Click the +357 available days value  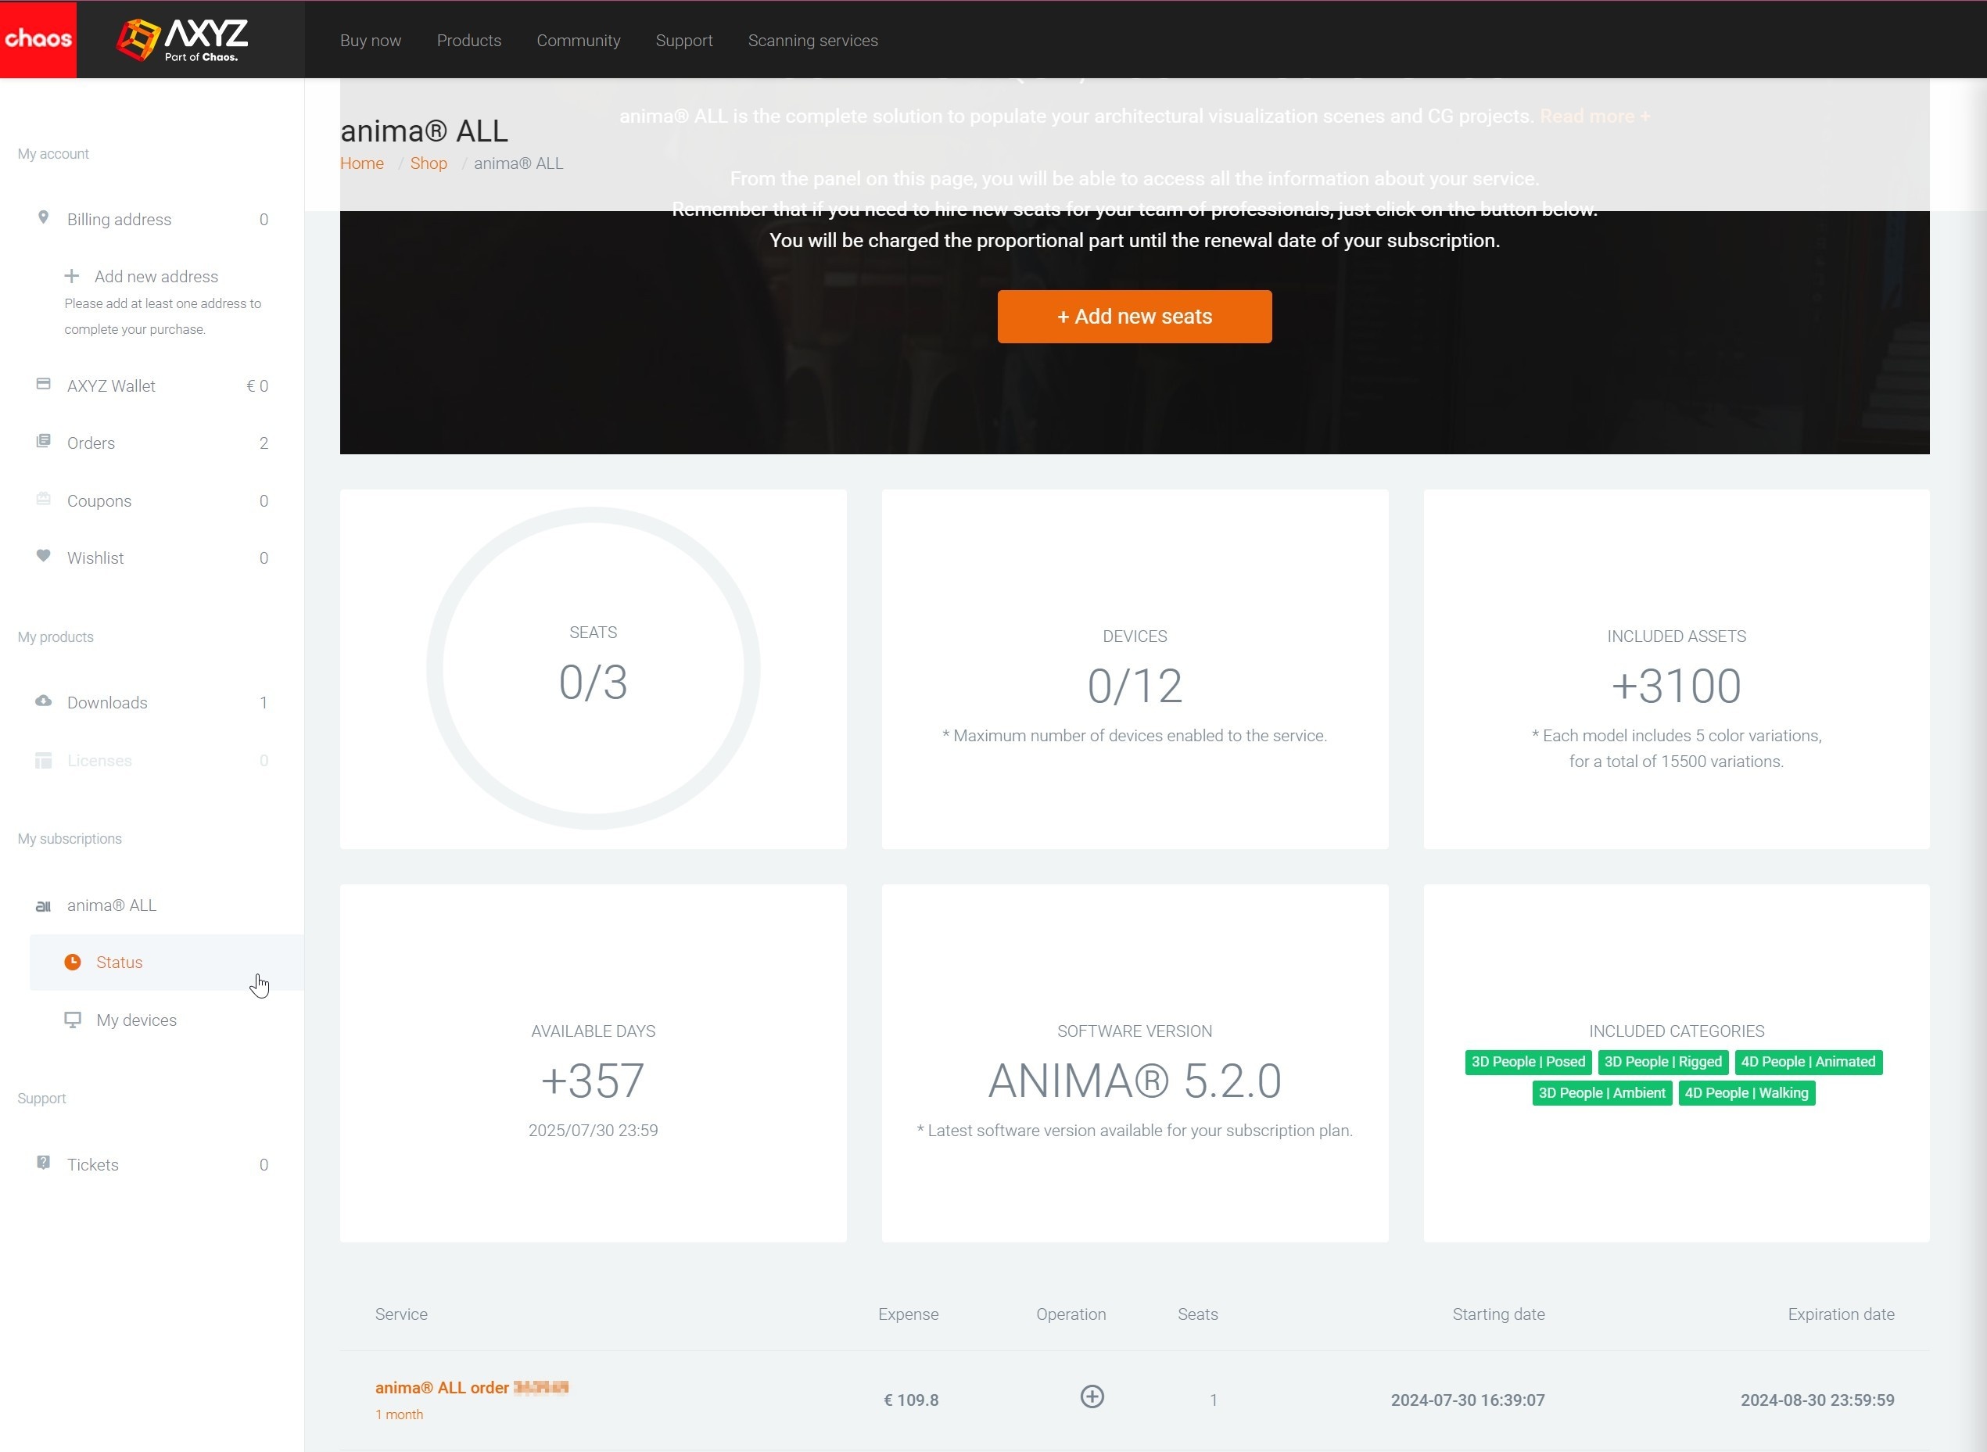[594, 1081]
